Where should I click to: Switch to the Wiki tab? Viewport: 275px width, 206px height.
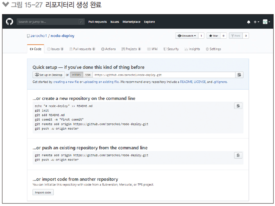(x=152, y=49)
